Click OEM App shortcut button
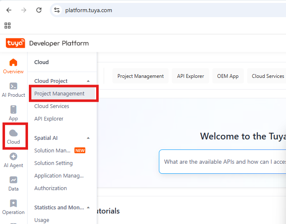This screenshot has width=286, height=224. [x=228, y=76]
